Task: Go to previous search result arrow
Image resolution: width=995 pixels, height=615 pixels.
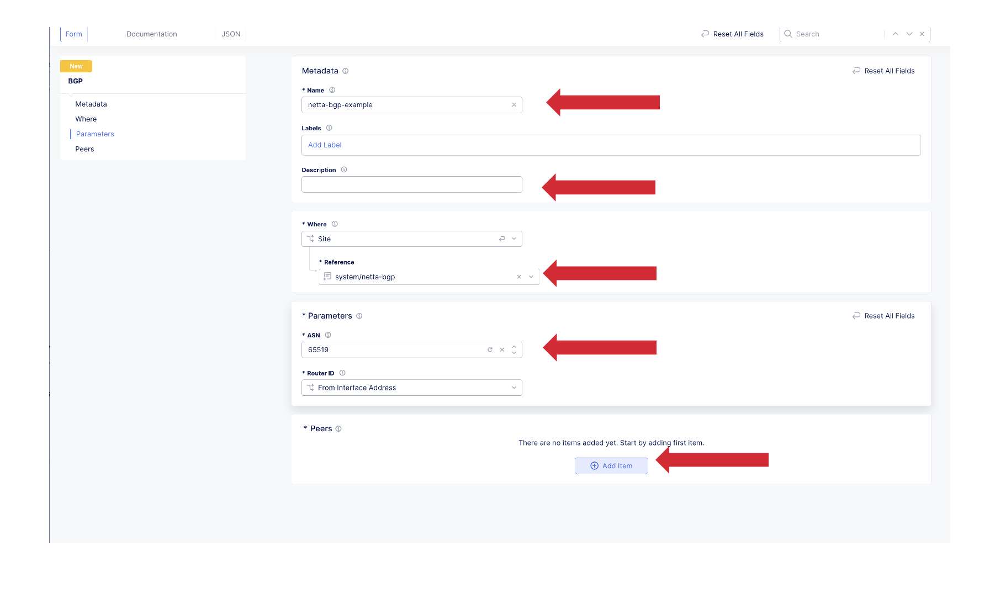Action: 895,34
